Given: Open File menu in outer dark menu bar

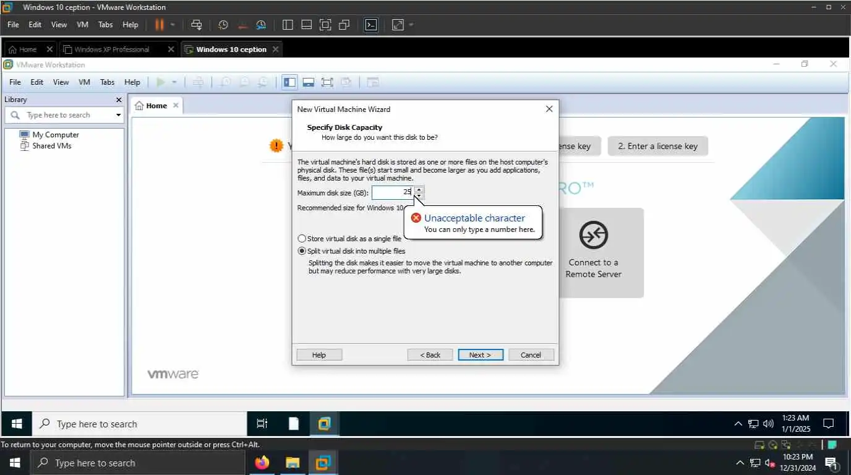Looking at the screenshot, I should 13,25.
